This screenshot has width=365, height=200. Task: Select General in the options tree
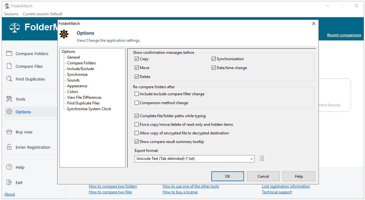(74, 57)
